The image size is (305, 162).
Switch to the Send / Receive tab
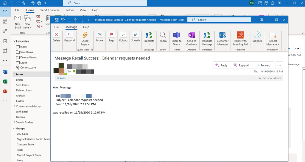point(50,10)
